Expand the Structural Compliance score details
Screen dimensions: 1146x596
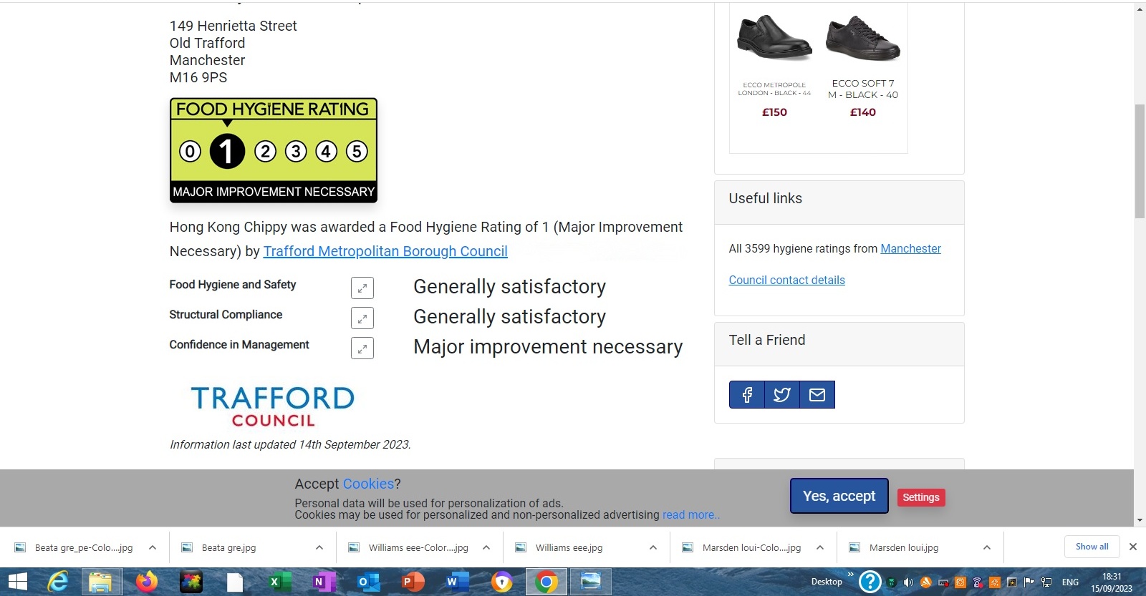coord(362,318)
